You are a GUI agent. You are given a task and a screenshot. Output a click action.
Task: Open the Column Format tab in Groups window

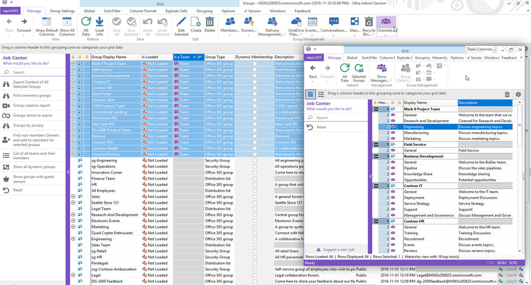[143, 11]
